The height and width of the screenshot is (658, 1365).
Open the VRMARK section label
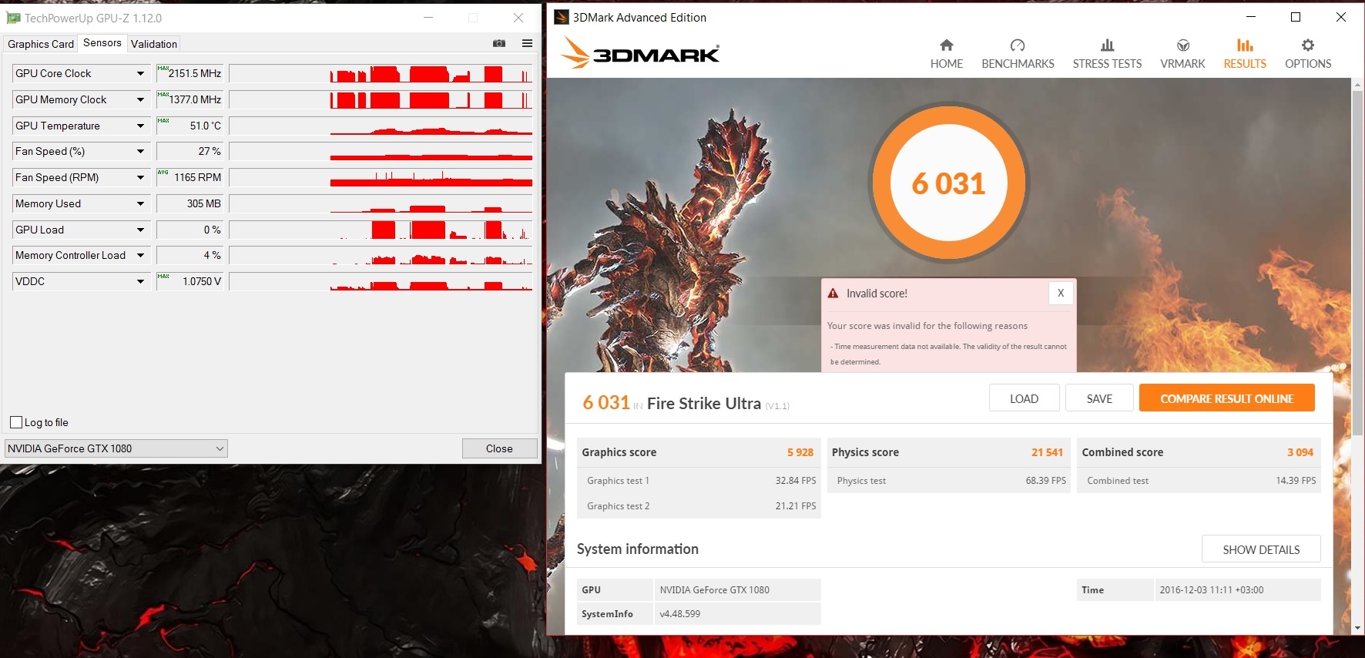tap(1182, 64)
